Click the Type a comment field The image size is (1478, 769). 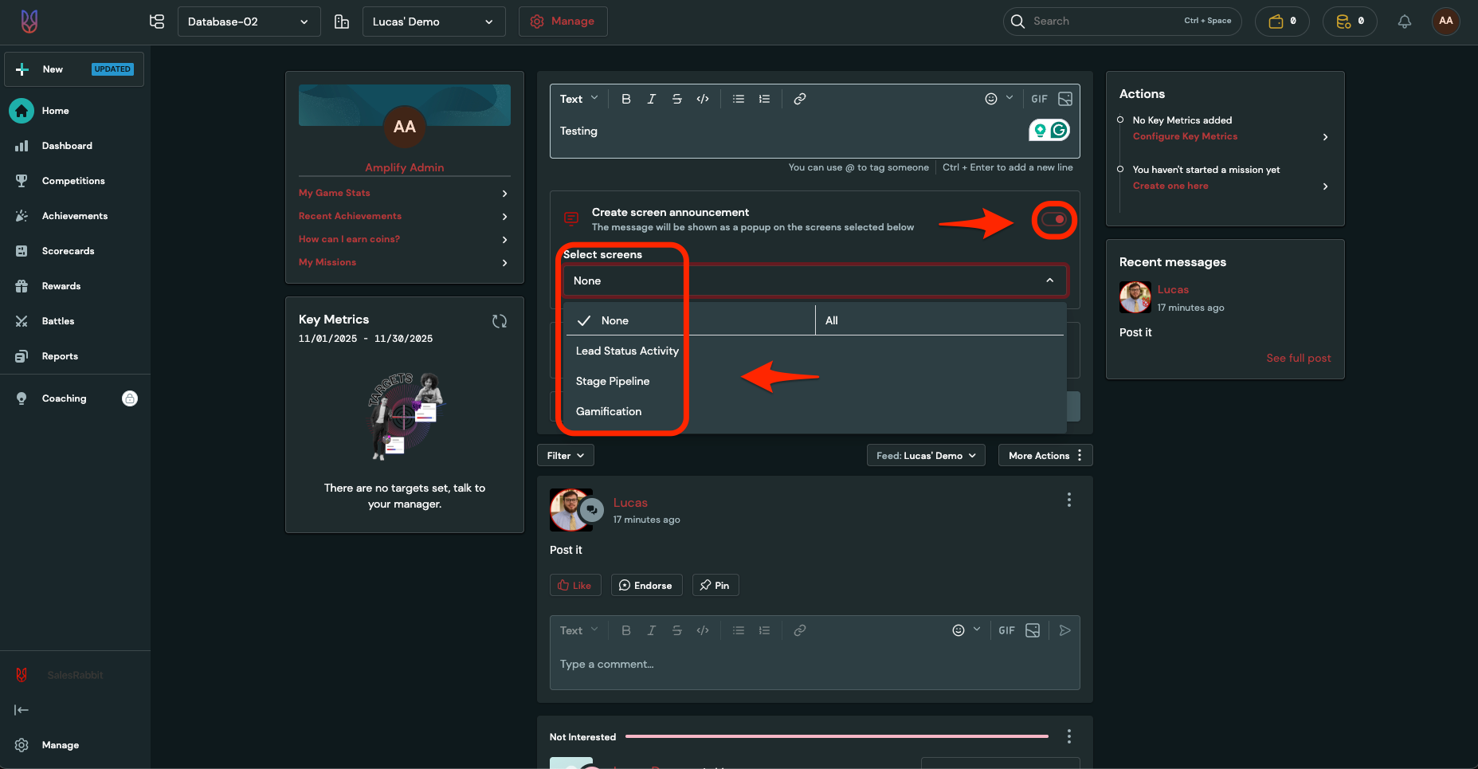click(813, 665)
